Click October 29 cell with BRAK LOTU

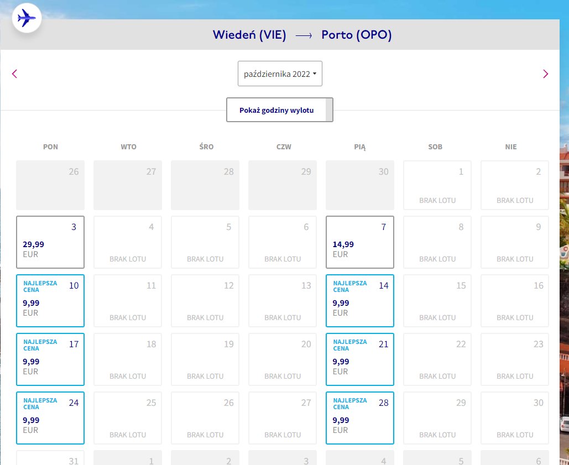(437, 418)
